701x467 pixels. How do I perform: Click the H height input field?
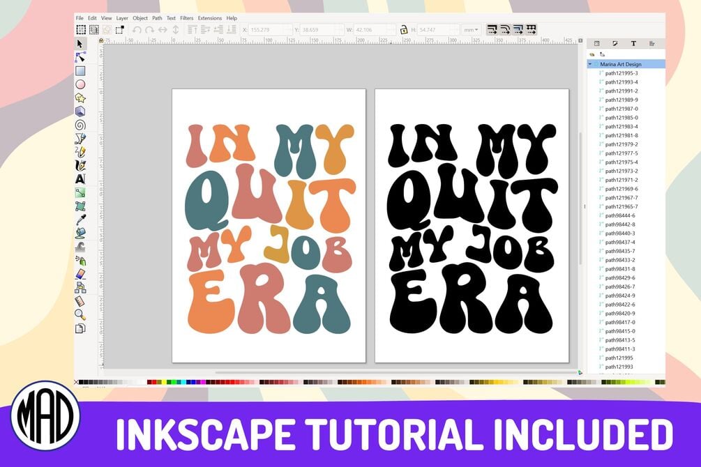(439, 29)
